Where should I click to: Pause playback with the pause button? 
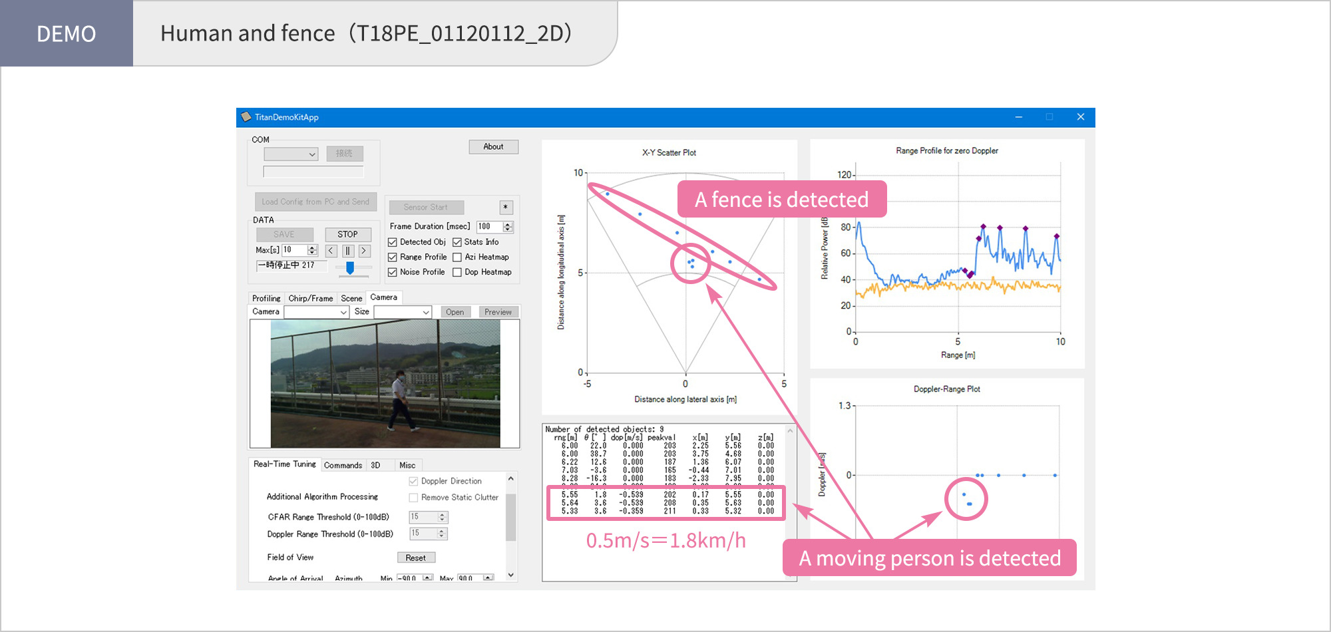click(x=347, y=251)
